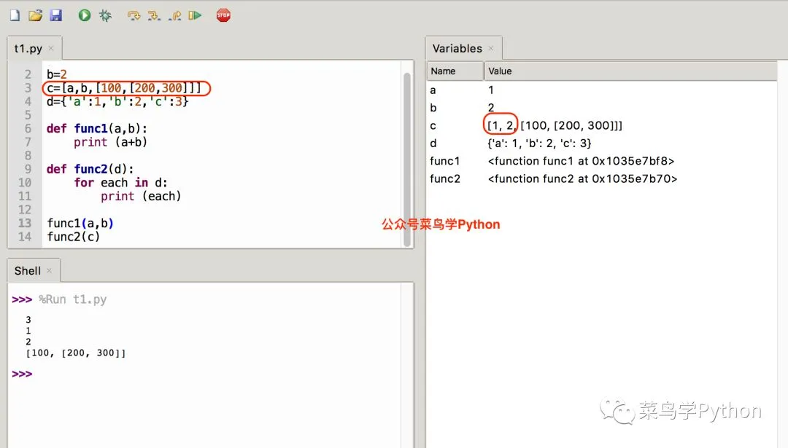
Task: Close the t1.py editor tab
Action: click(50, 48)
